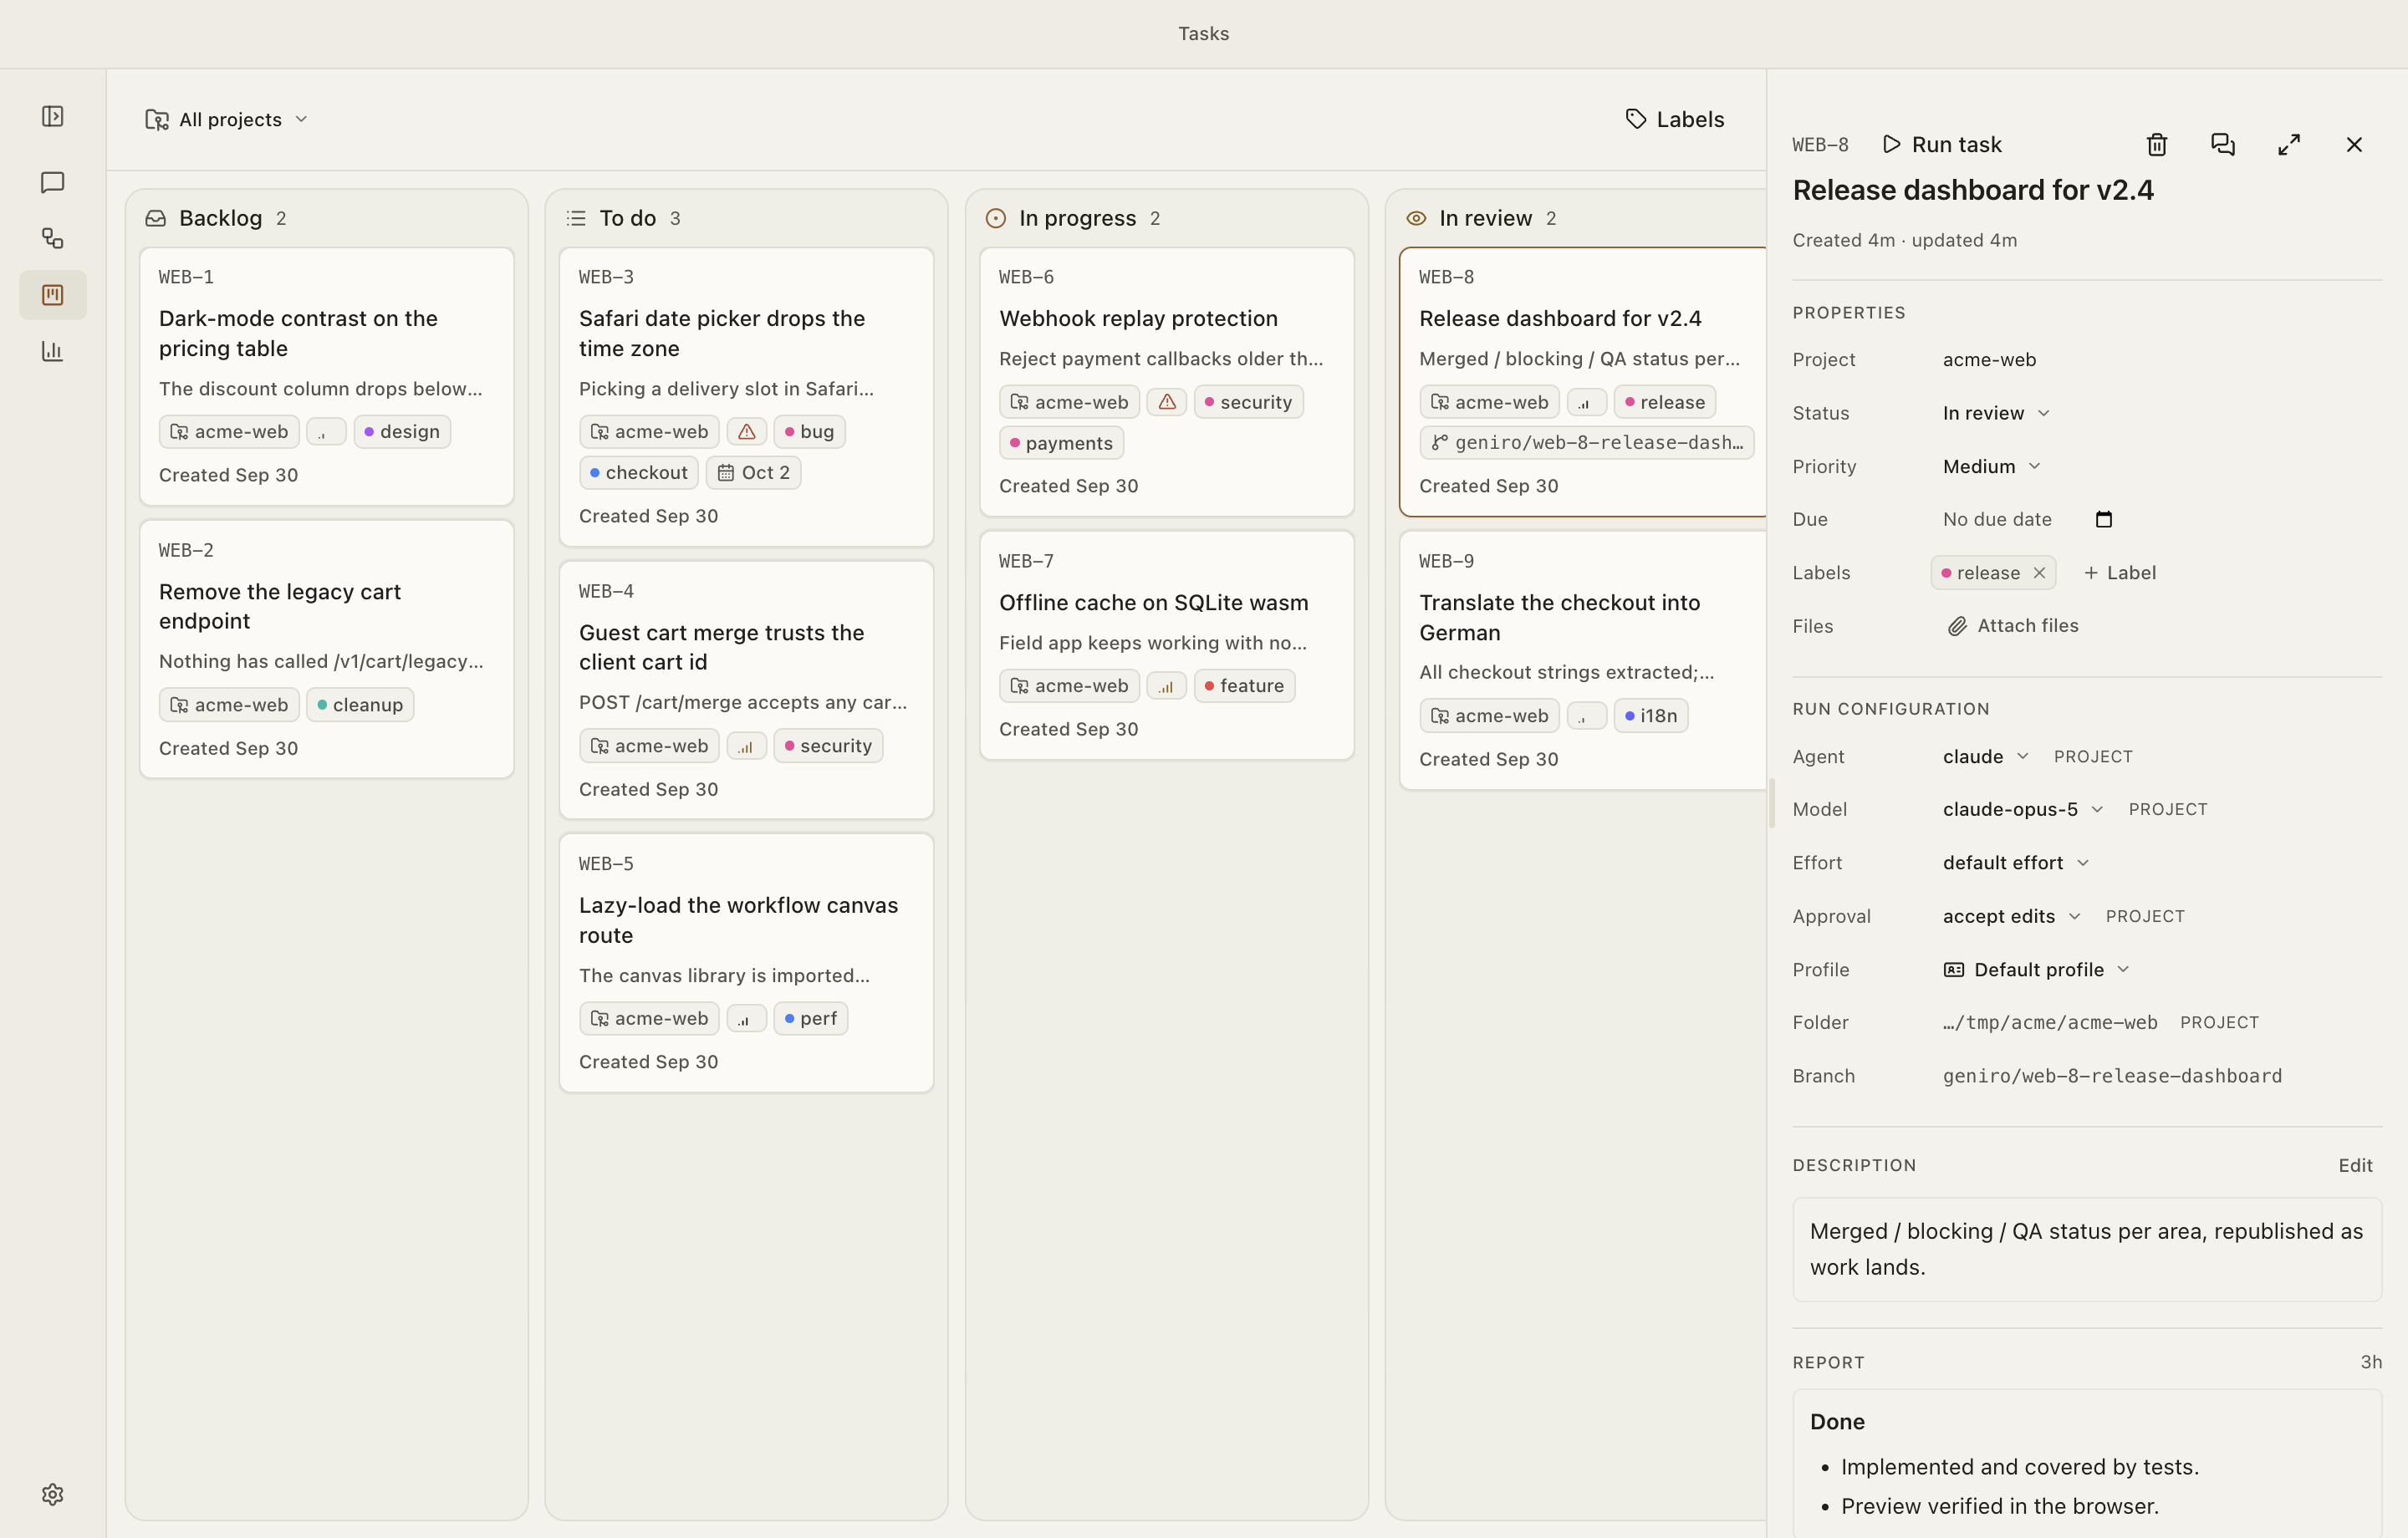The image size is (2408, 1538).
Task: Click the bug label on WEB-3
Action: (x=809, y=432)
